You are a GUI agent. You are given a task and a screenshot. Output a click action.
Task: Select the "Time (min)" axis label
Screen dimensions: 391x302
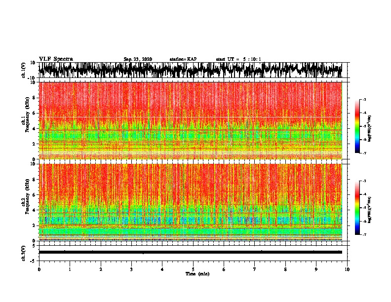pyautogui.click(x=197, y=274)
